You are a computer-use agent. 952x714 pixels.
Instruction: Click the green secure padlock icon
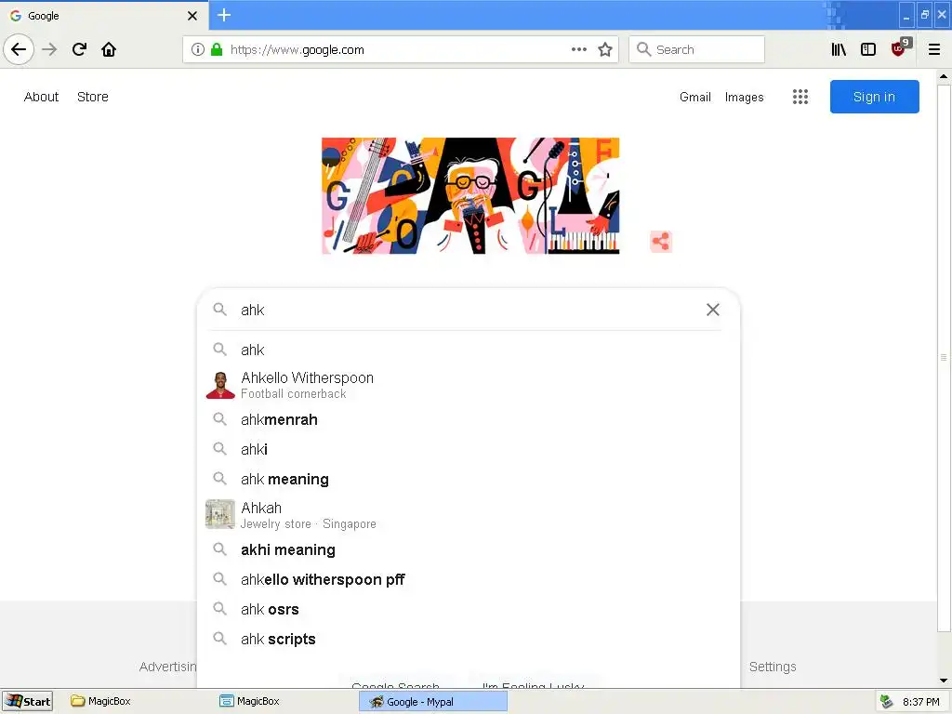tap(217, 50)
